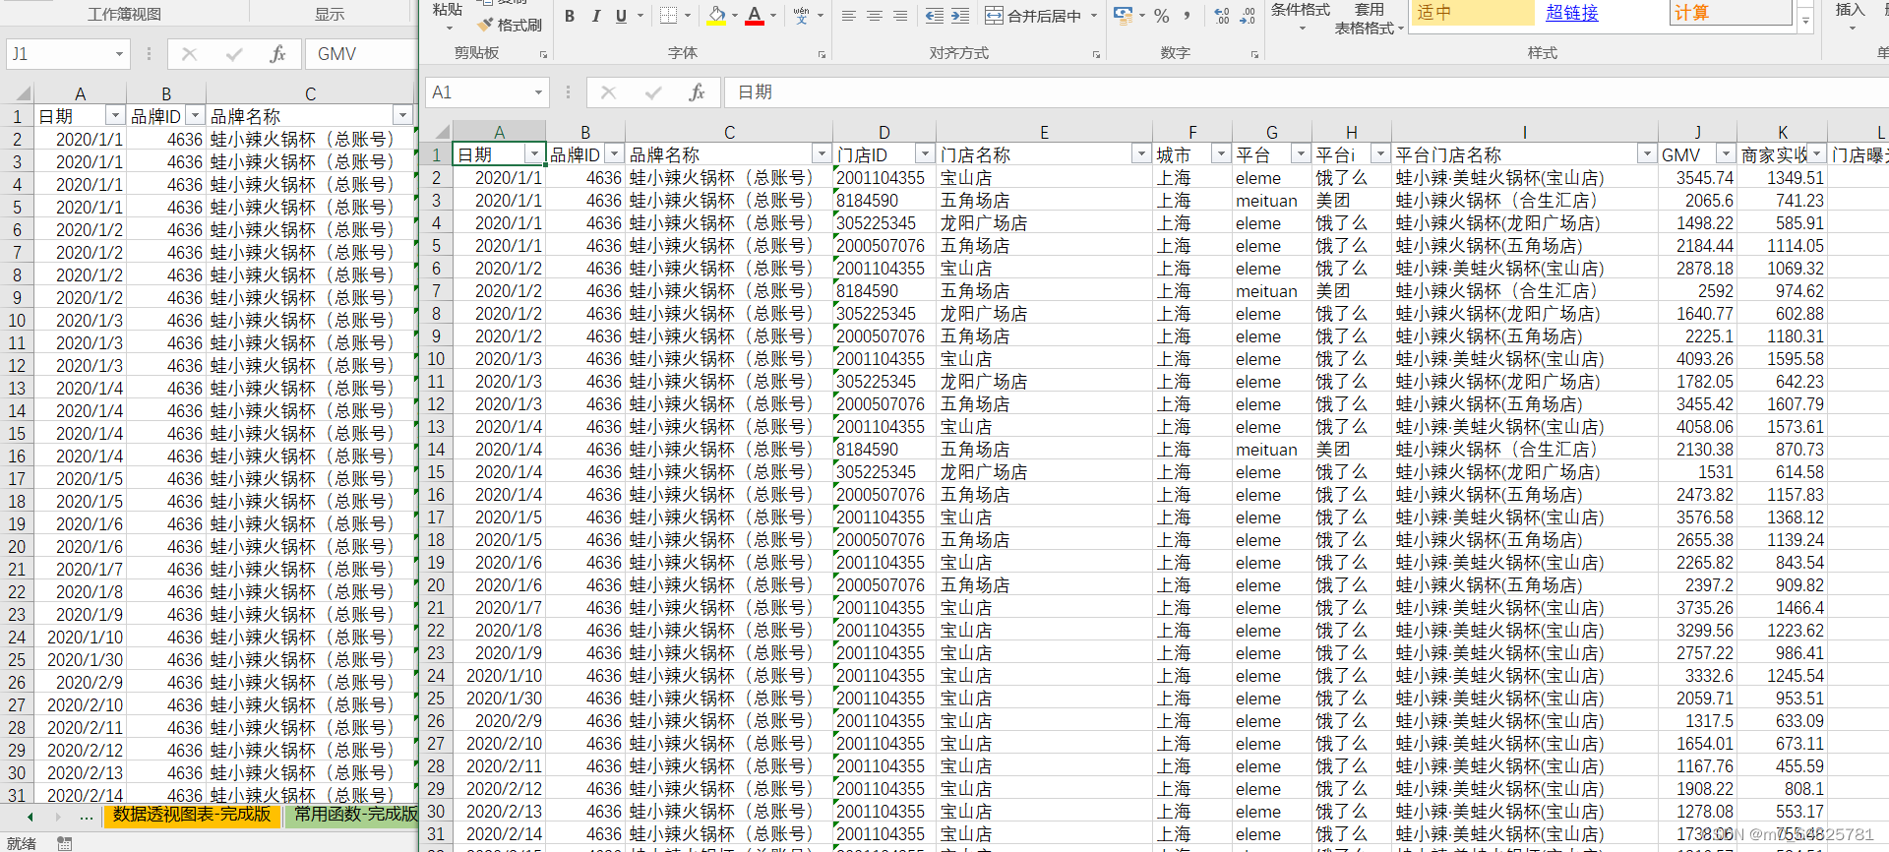Expand the cell styles gallery
Viewport: 1889px width, 852px height.
(1805, 21)
